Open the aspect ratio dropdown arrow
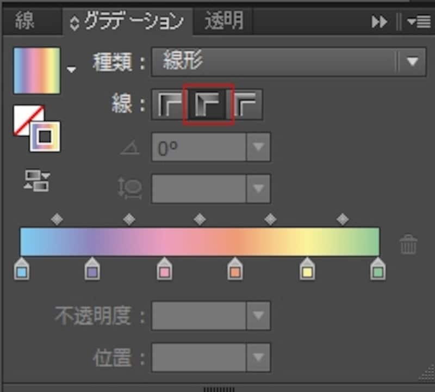This screenshot has height=392, width=435. tap(258, 188)
